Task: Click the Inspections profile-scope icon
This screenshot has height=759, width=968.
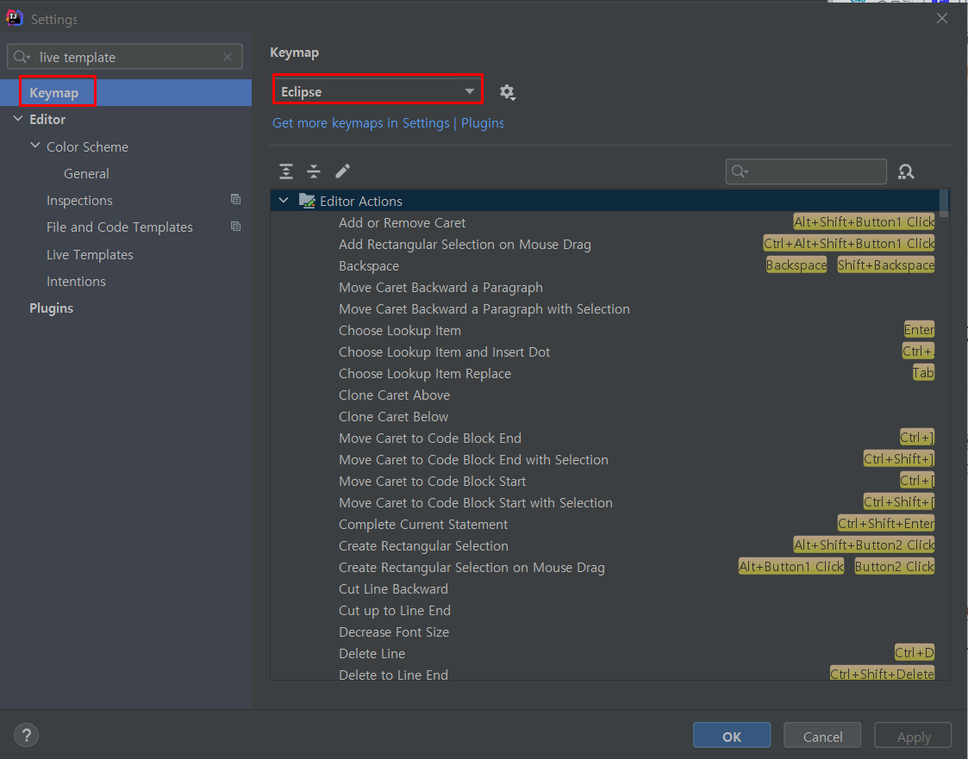Action: [x=236, y=199]
